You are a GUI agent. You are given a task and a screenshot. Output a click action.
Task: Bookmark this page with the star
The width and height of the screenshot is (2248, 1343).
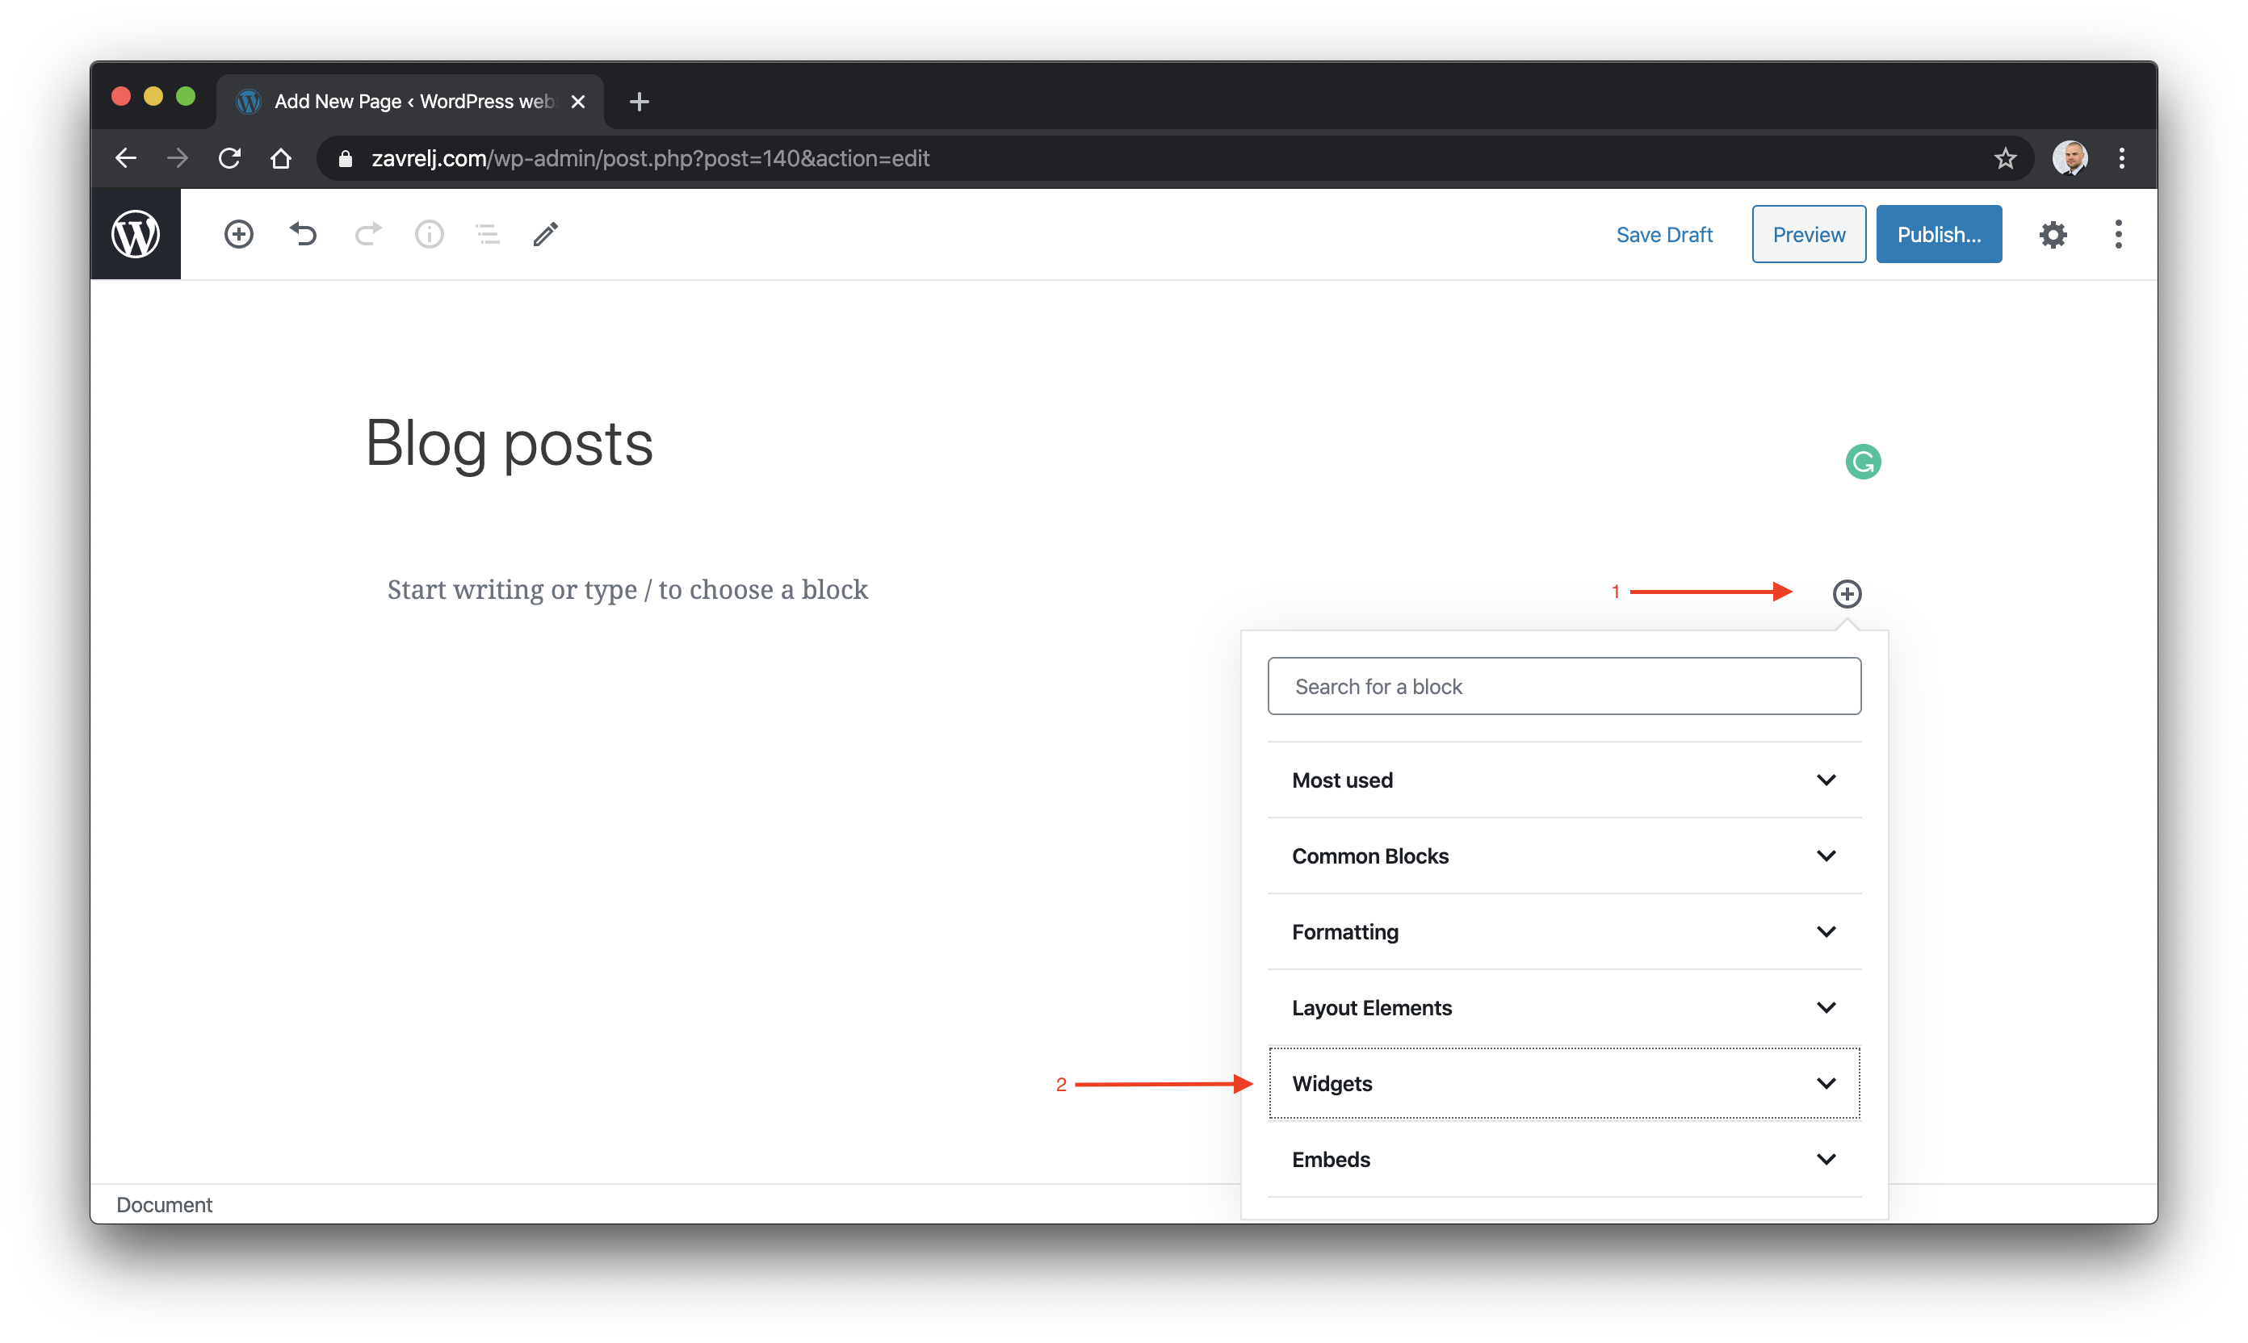2004,158
